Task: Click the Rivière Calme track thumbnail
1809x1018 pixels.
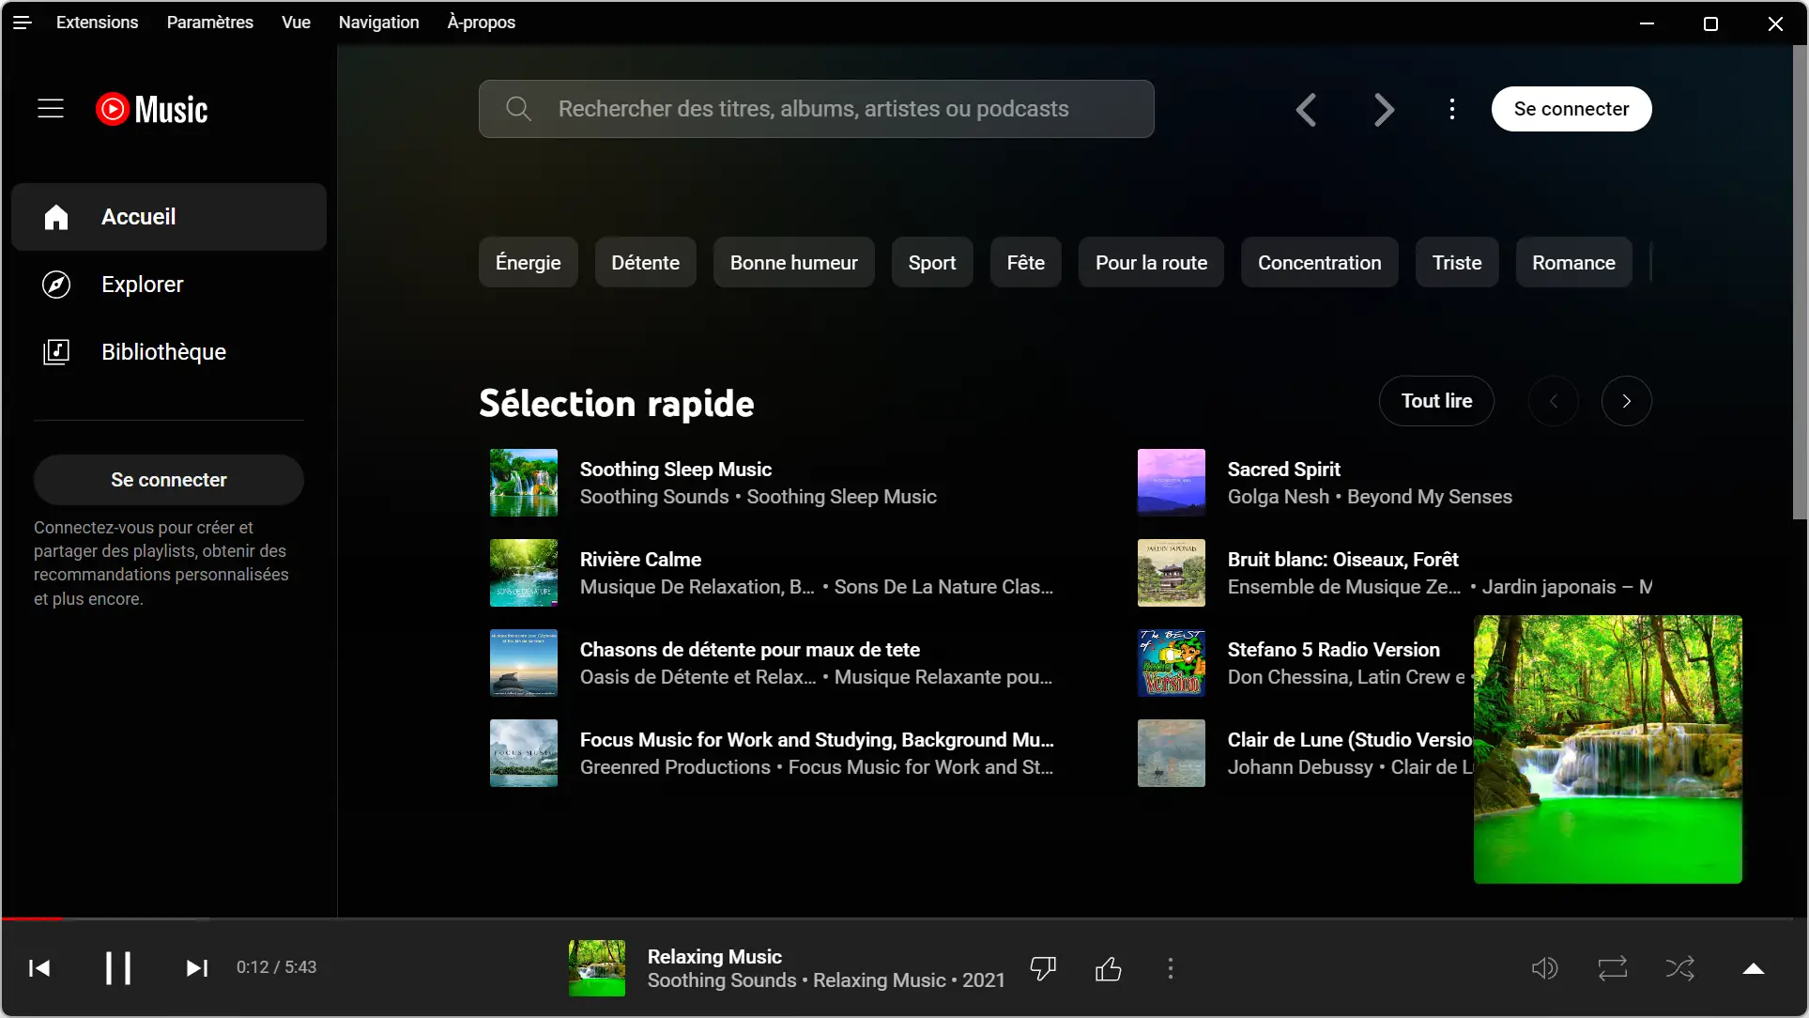Action: click(525, 572)
